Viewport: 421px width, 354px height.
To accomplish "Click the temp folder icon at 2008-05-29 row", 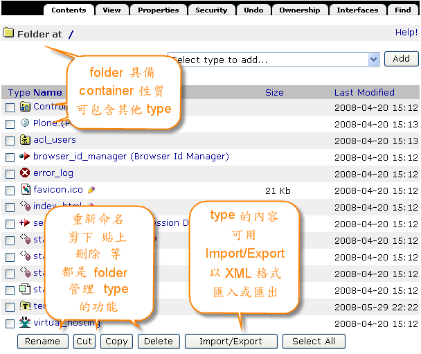I will (25, 306).
